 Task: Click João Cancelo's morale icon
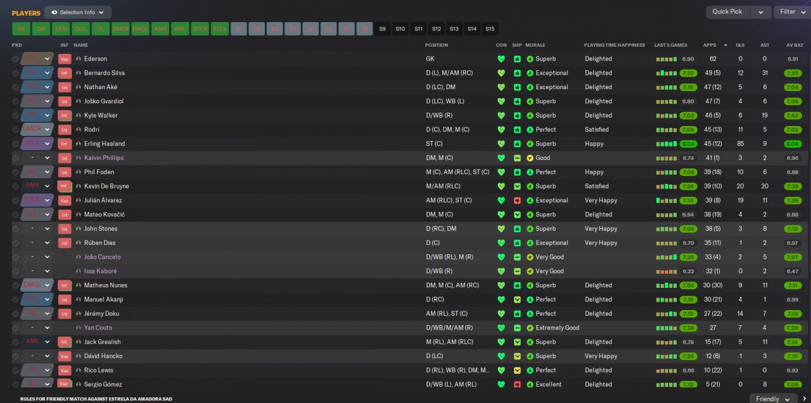pyautogui.click(x=530, y=257)
